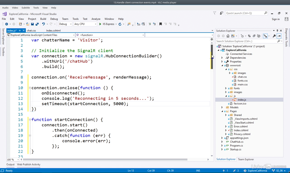Toggle auto-hide pin on Solution Explorer
This screenshot has height=173, width=290.
point(277,31)
